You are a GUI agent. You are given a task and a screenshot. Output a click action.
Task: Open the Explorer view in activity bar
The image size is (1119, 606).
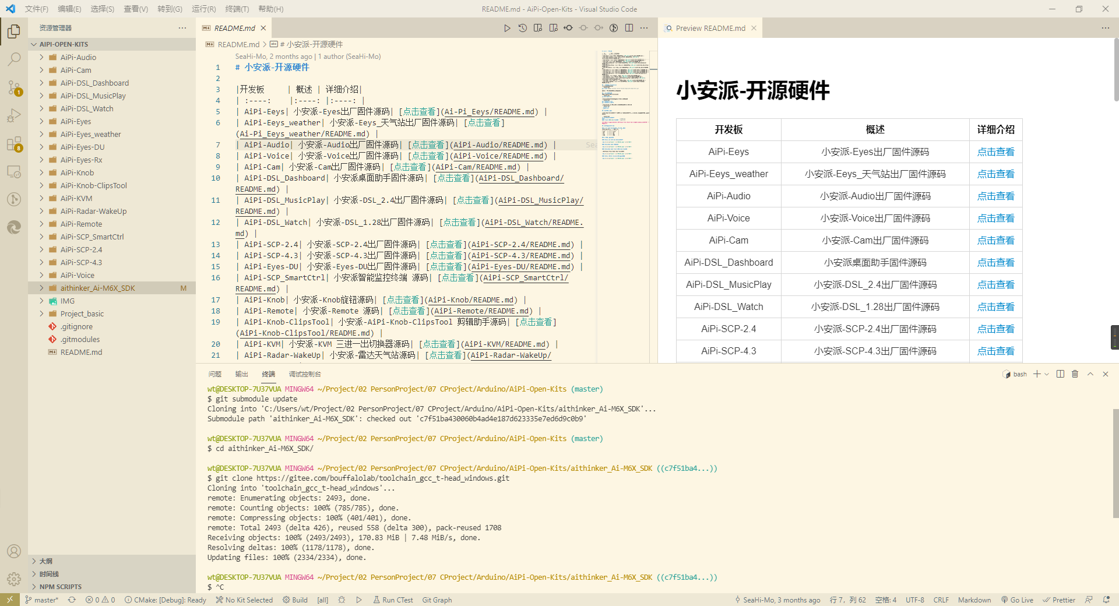coord(14,31)
